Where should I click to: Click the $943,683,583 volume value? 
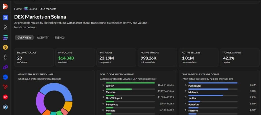coord(166,110)
